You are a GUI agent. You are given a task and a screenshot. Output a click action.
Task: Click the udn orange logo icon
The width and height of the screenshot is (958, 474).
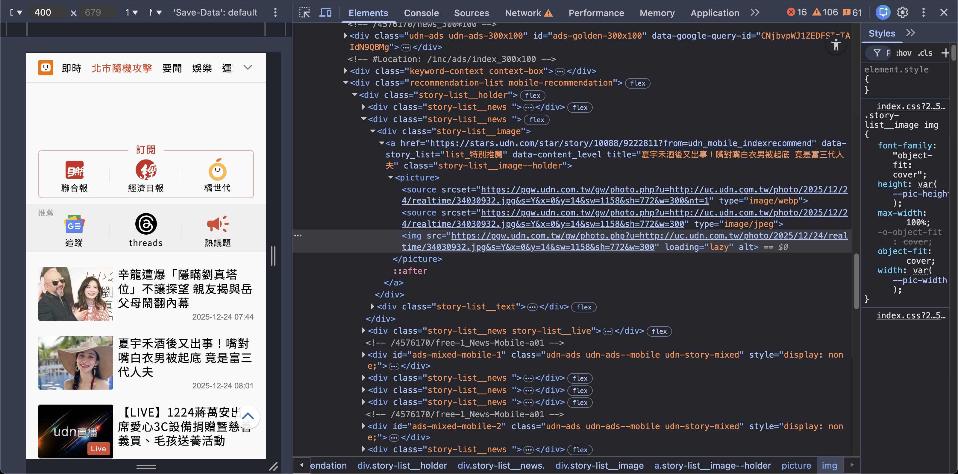click(x=46, y=68)
